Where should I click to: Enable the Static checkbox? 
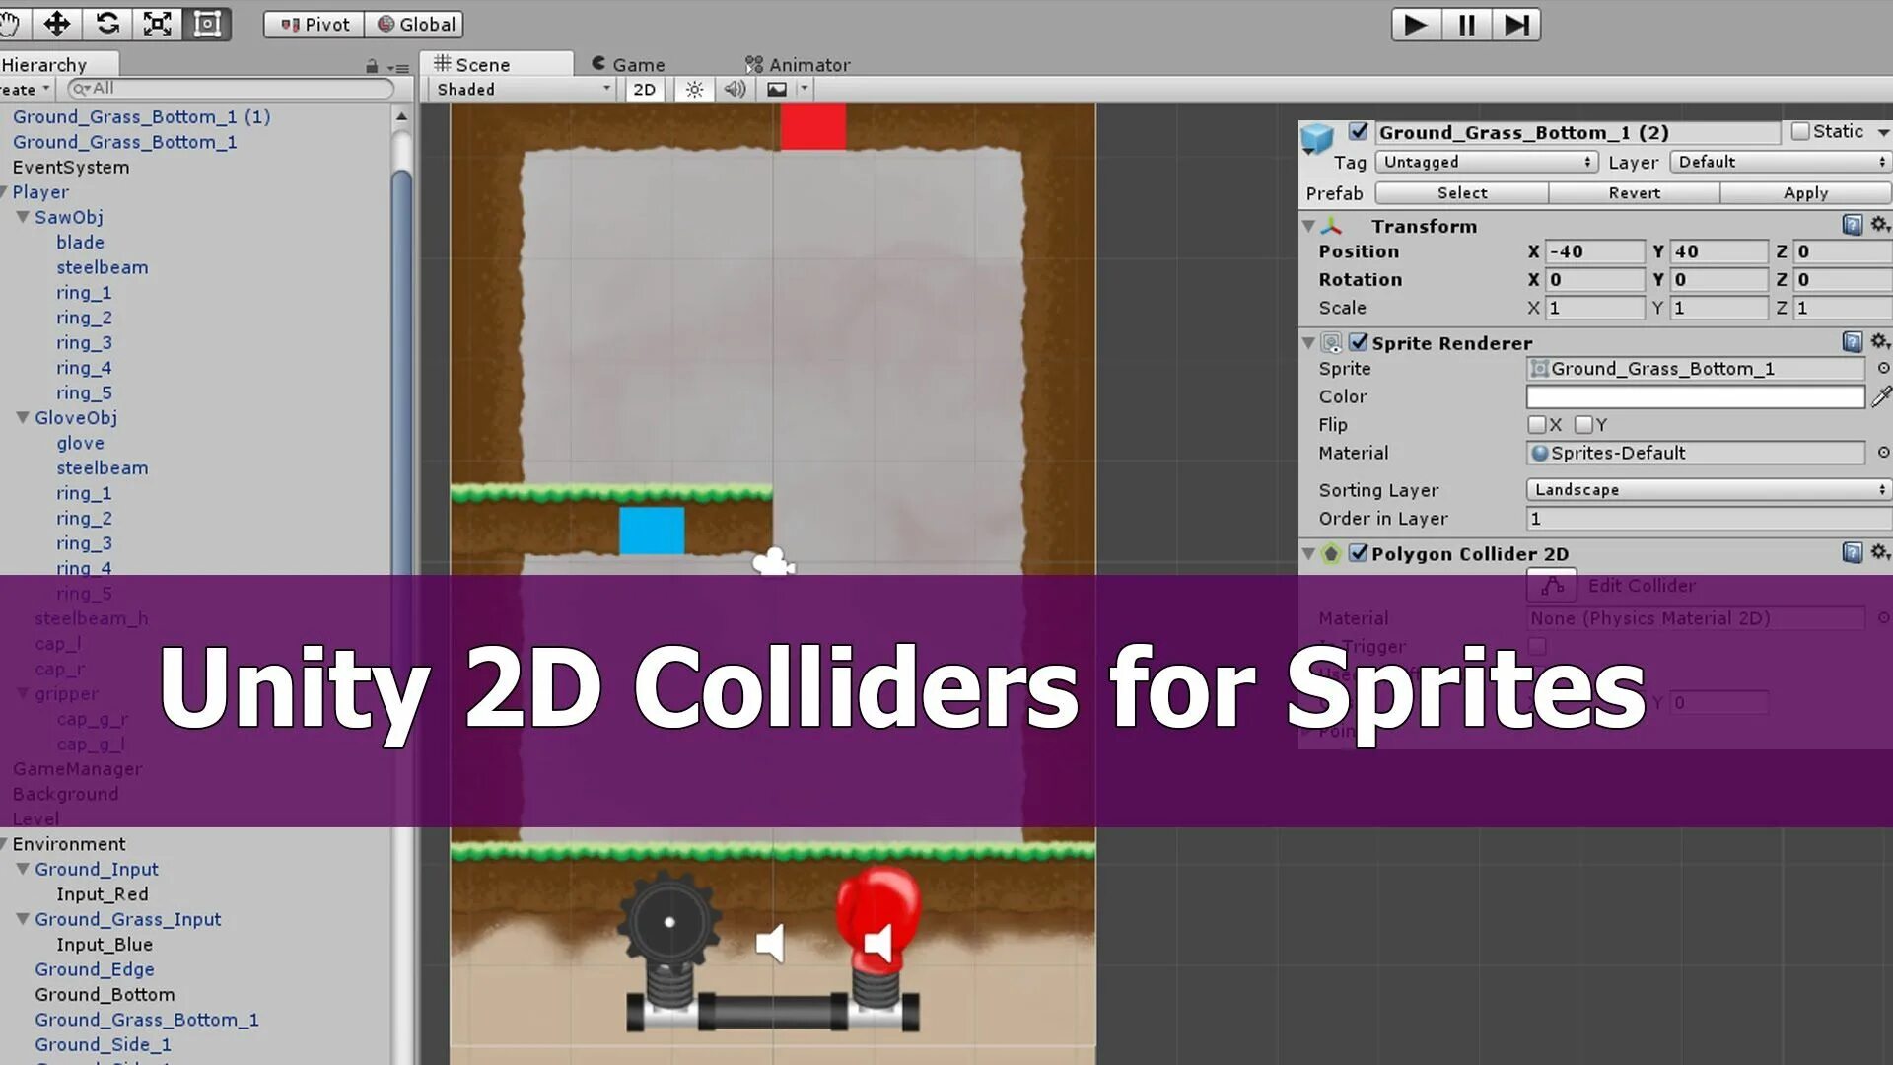pyautogui.click(x=1800, y=131)
